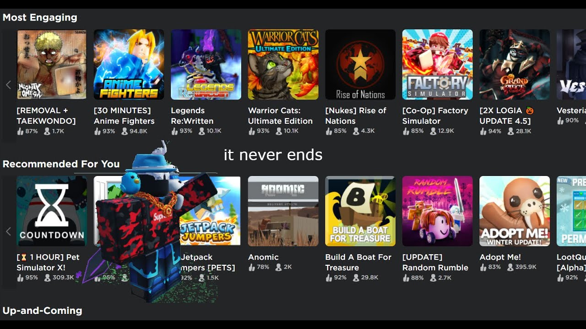Open the Adopt Me! walrus thumbnail

515,211
